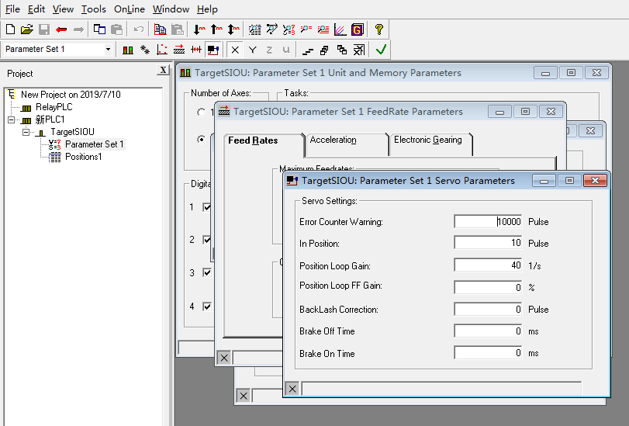Select the Y axis toolbar button
Screen dimensions: 629x426
(x=253, y=50)
